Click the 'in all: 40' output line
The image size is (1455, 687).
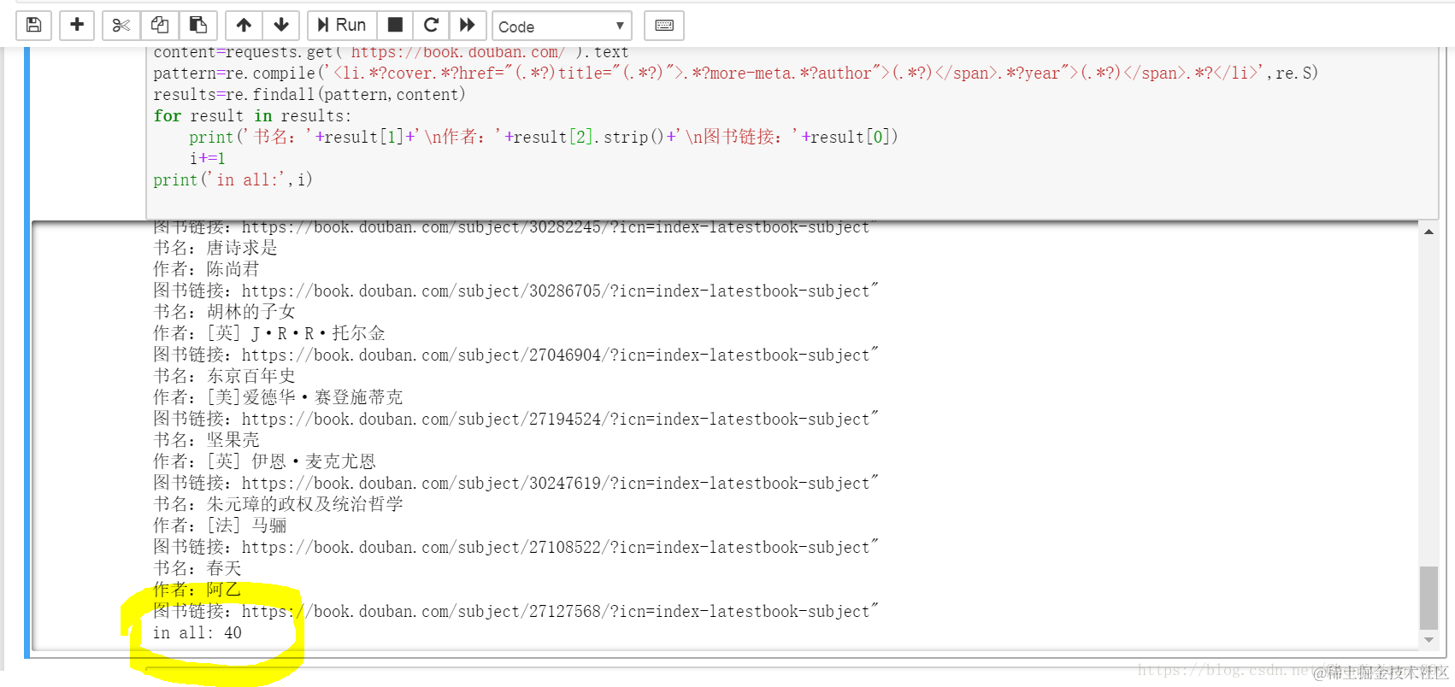(197, 633)
